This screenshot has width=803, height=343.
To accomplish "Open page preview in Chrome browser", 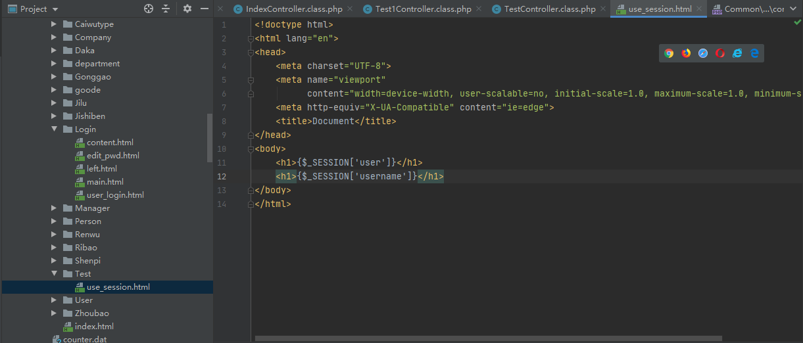I will tap(669, 53).
